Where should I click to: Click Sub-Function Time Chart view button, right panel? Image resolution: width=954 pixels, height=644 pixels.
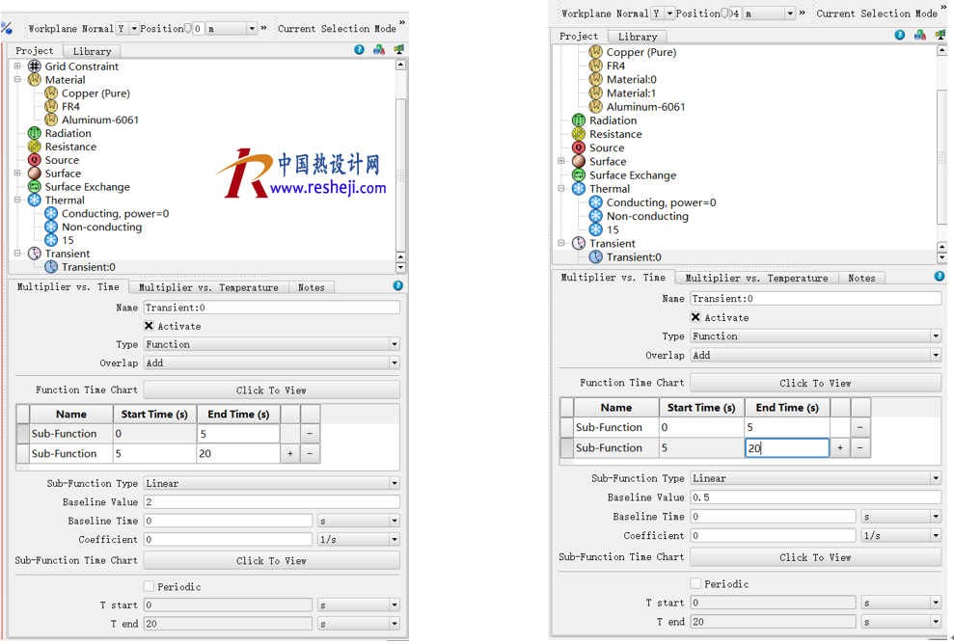(x=815, y=557)
